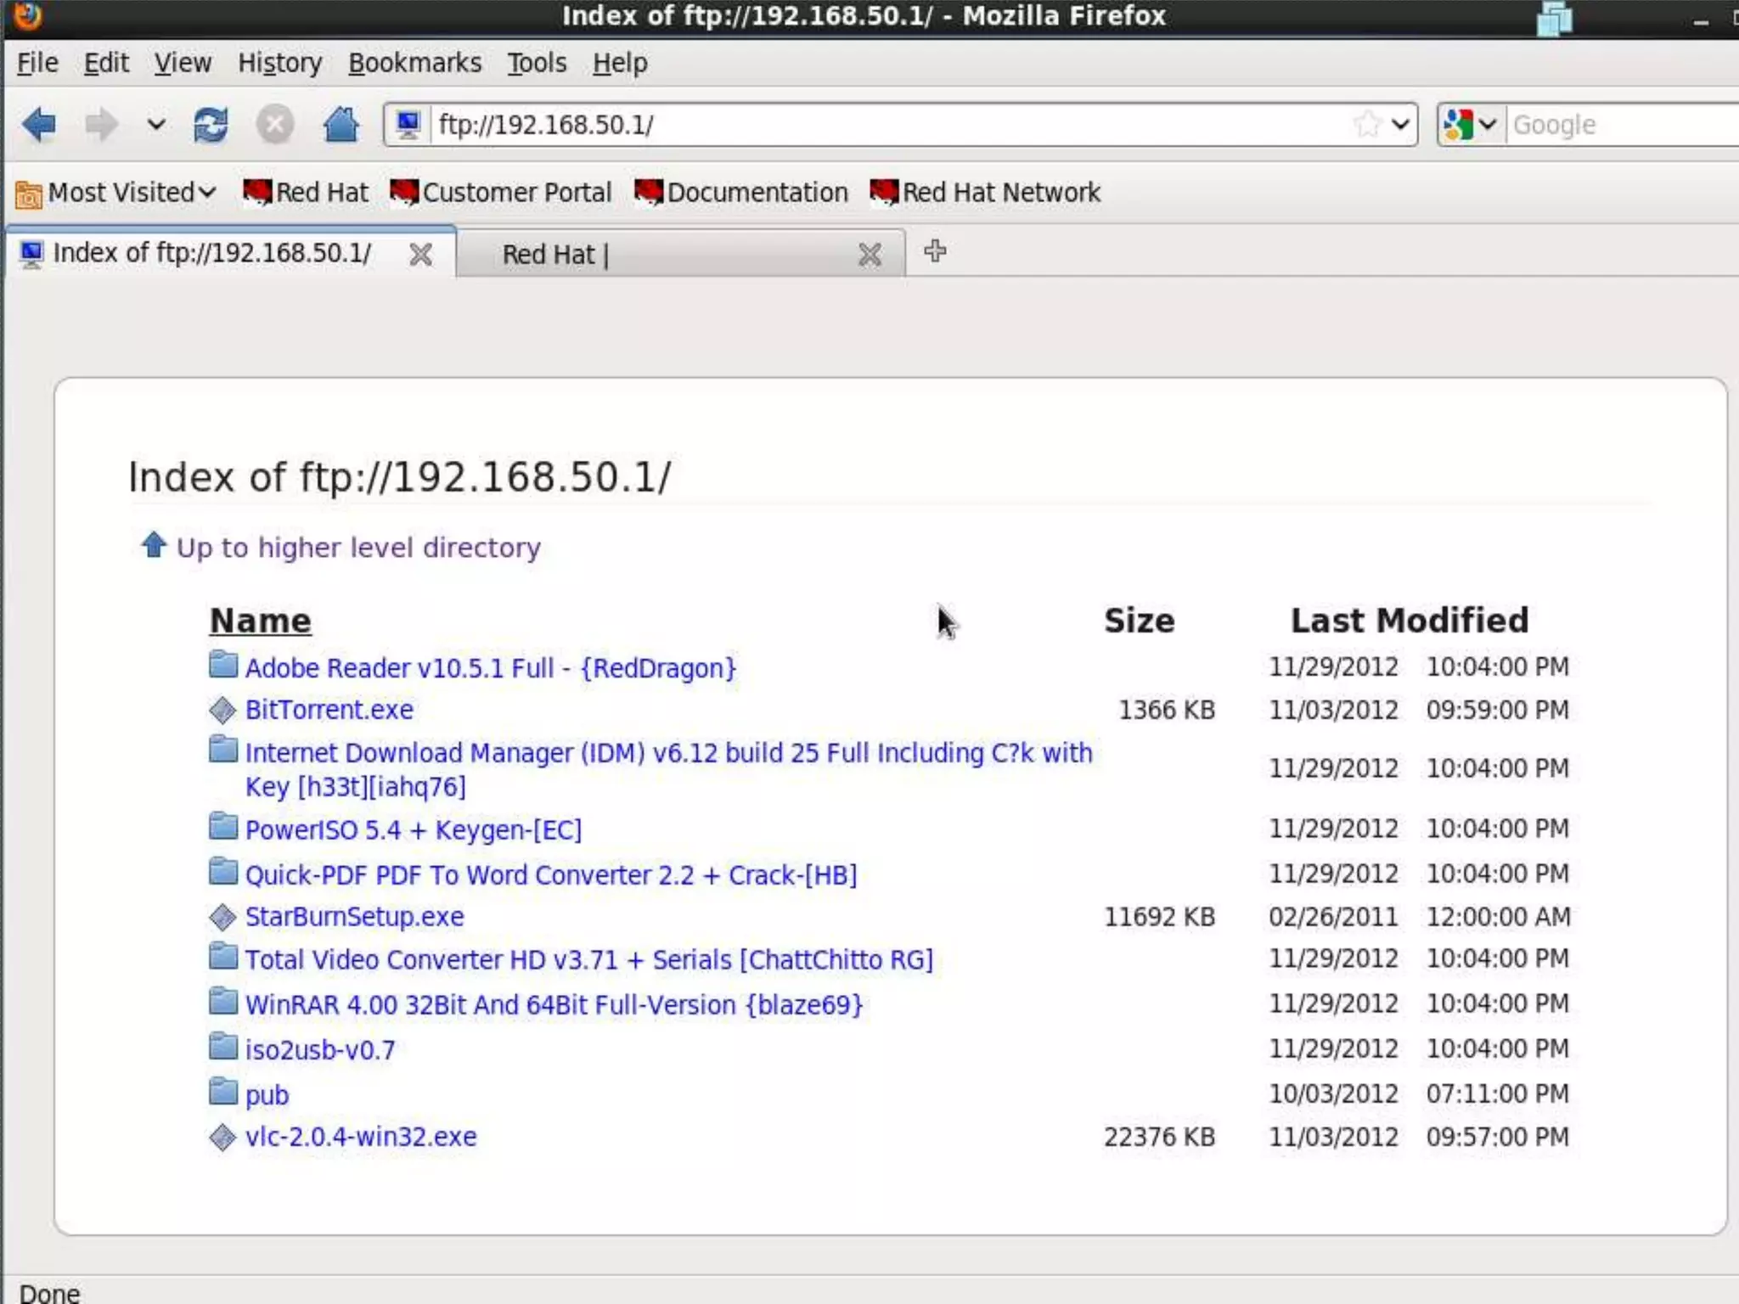Open the vlc-2.0.4-win32.exe link

[361, 1137]
